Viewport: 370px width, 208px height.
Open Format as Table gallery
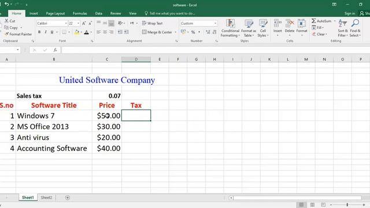[x=249, y=28]
